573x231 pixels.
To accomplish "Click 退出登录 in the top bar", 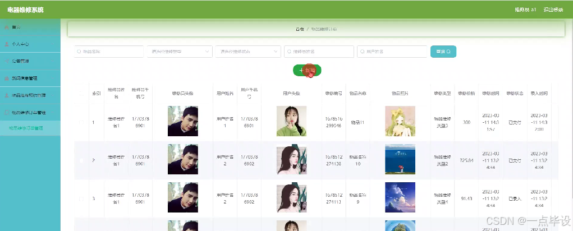I will [553, 10].
